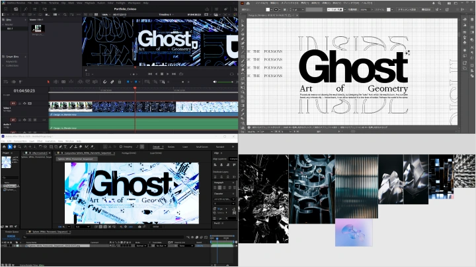Select the Selection tool in Illustrator toolbar
476x267 pixels.
242,21
